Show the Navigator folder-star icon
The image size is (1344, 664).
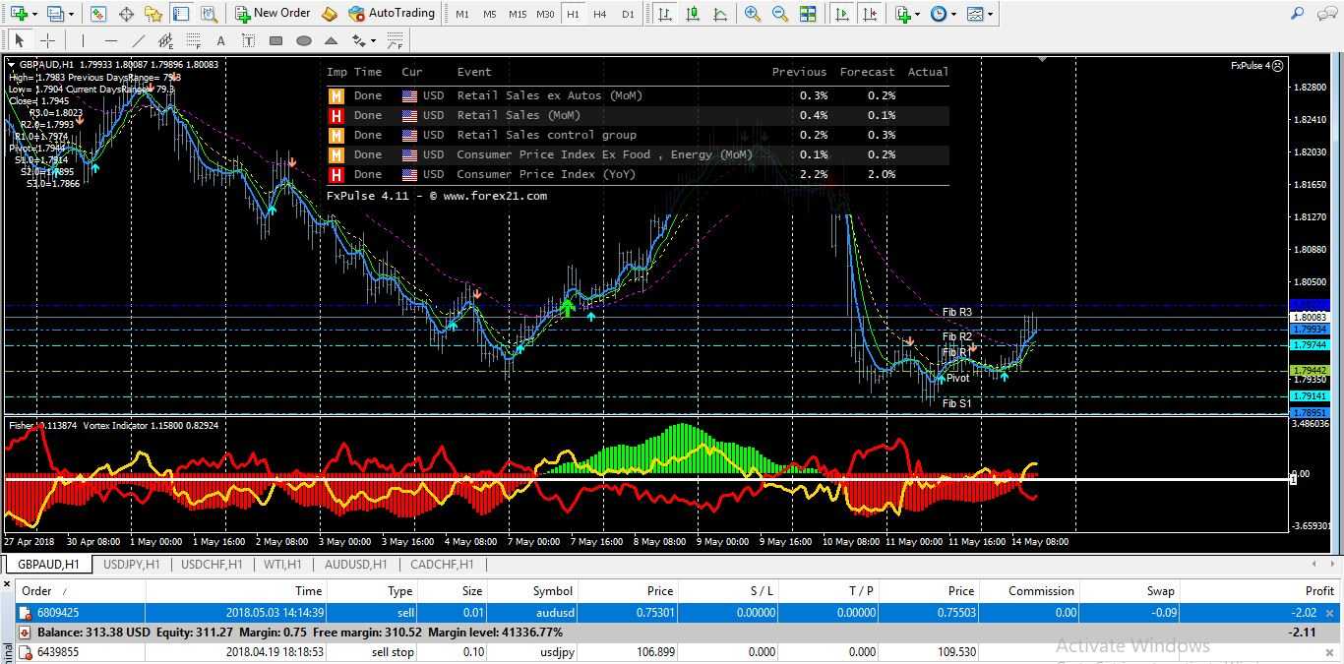[x=153, y=14]
